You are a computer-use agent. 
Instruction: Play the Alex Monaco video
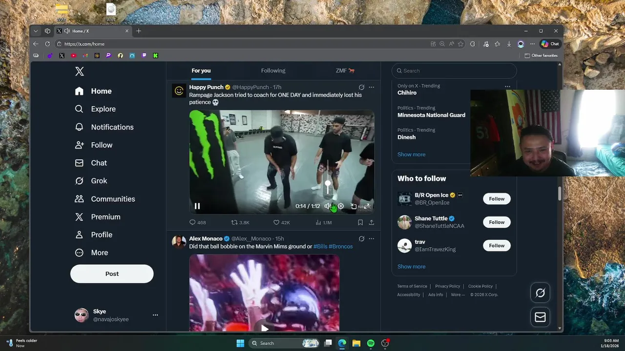pos(264,328)
